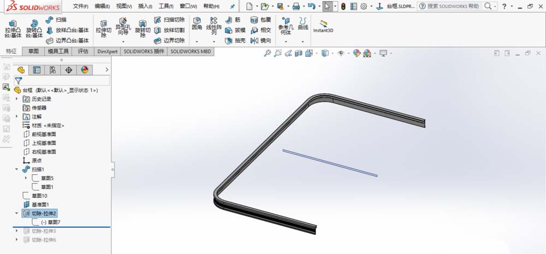This screenshot has height=254, width=546.
Task: Click the Section View icon in view toolbar
Action: pyautogui.click(x=299, y=54)
